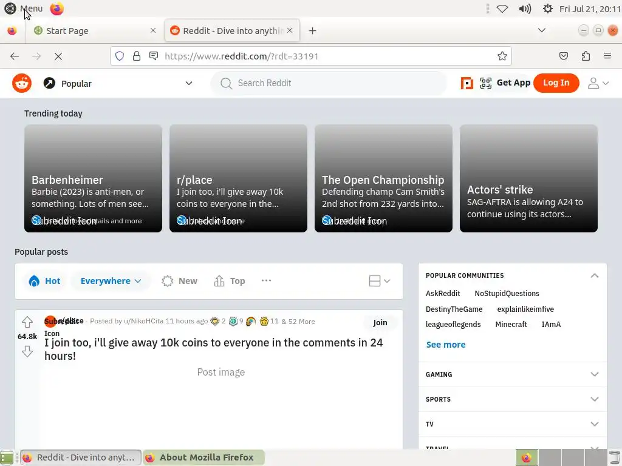Join the r/place community

click(x=380, y=323)
